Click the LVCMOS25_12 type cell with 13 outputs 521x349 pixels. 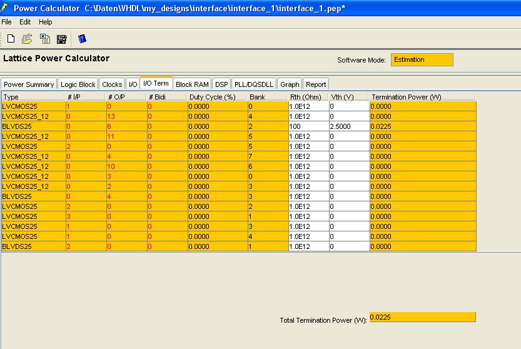34,116
